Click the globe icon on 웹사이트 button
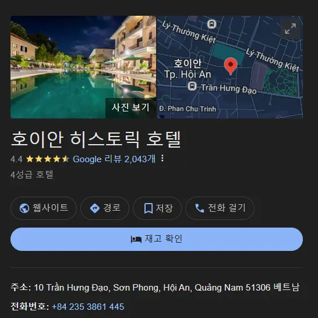The height and width of the screenshot is (318, 318). pyautogui.click(x=24, y=208)
